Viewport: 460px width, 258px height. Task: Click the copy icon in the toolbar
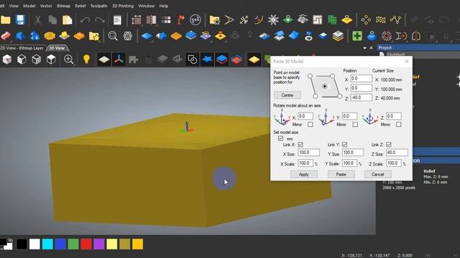(52, 20)
